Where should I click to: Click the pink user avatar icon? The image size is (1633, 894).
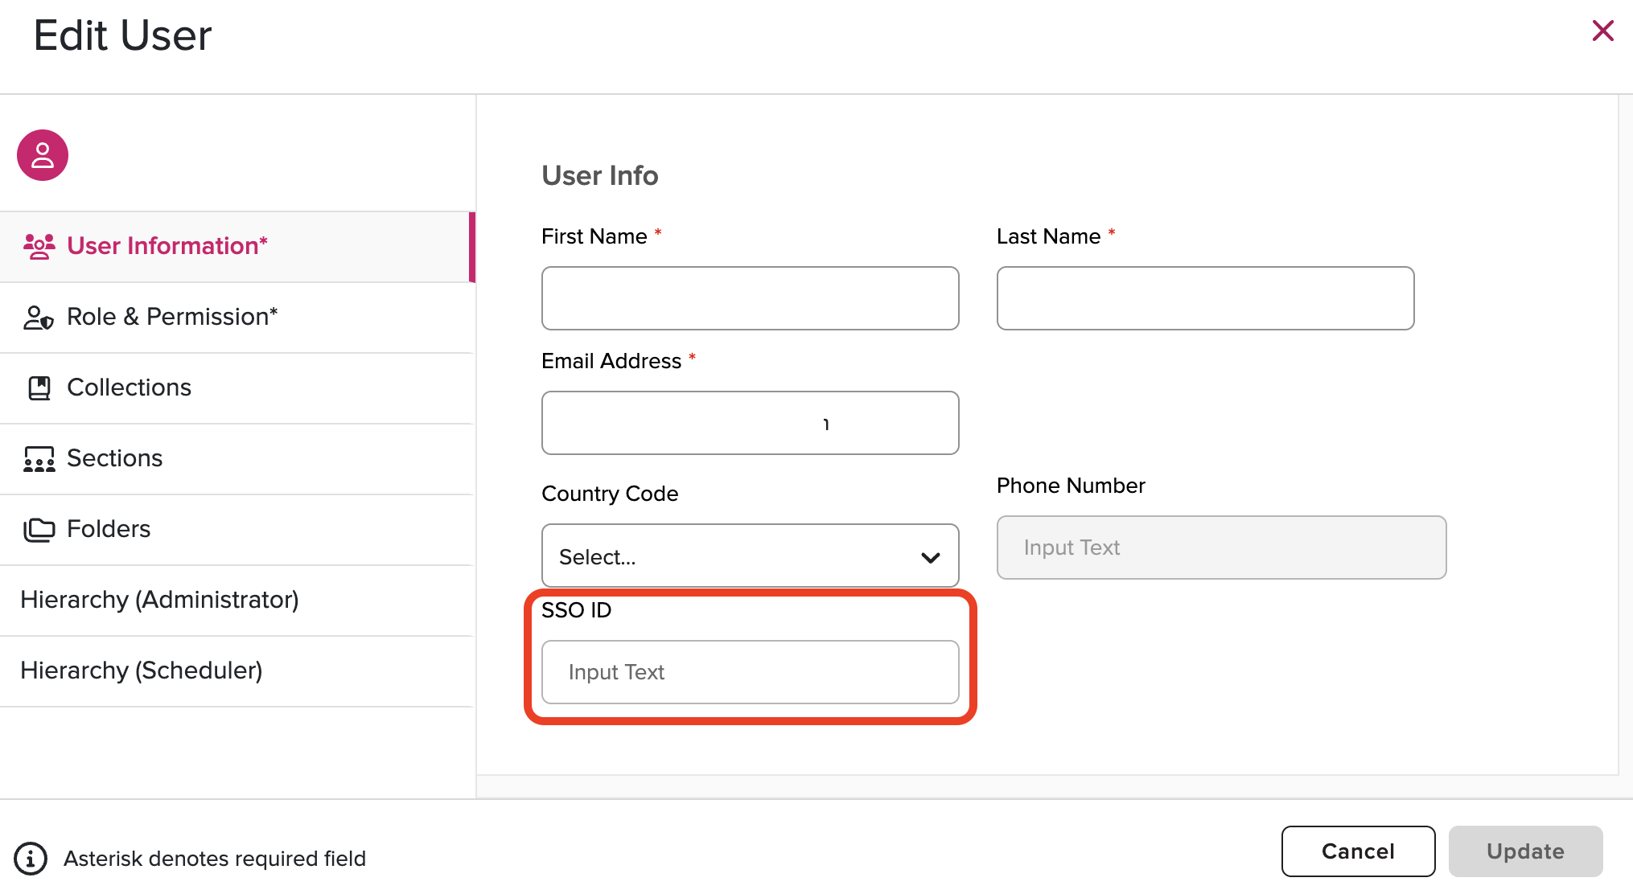[43, 155]
